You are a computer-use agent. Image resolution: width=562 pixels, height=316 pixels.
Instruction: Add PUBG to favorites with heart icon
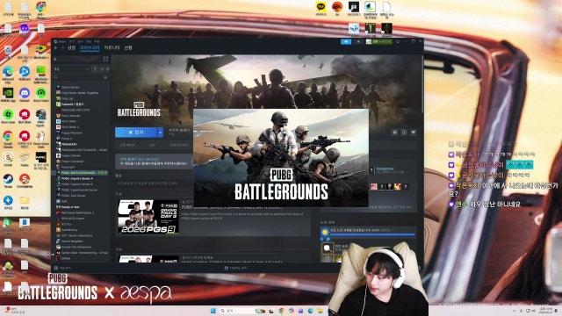click(x=414, y=133)
